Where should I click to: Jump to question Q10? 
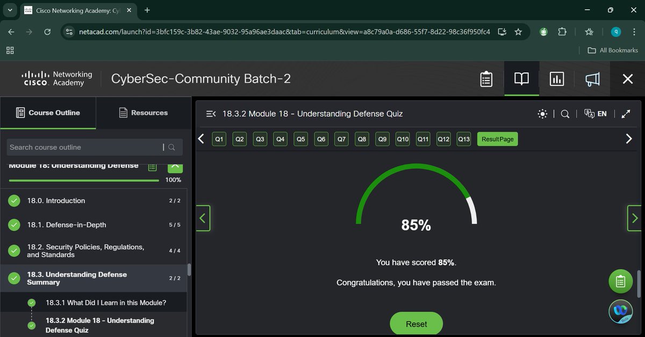point(403,139)
